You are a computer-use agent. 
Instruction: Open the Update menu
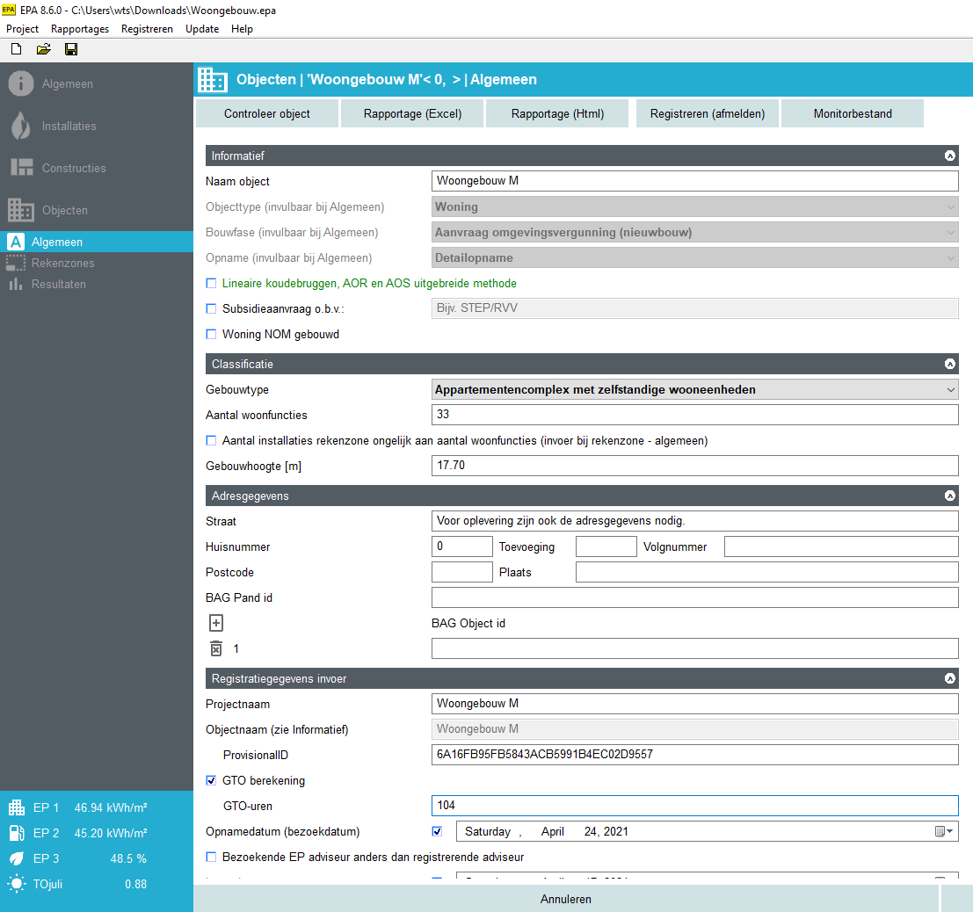202,29
